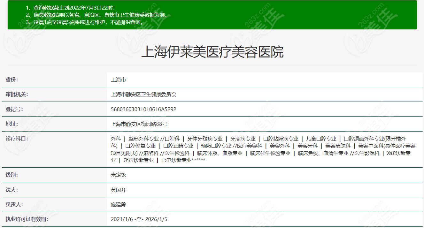This screenshot has height=228, width=424.
Task: Click 美容皮肤科 in the 诊疗科目 list
Action: pyautogui.click(x=338, y=146)
